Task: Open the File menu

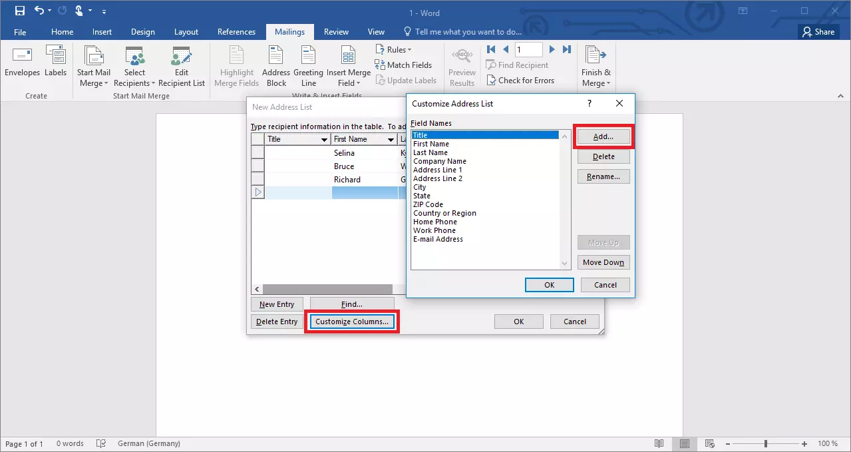Action: click(x=20, y=32)
